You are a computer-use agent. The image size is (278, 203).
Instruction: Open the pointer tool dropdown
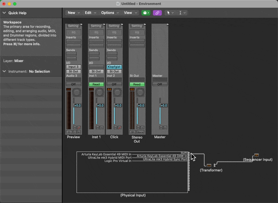coord(170,13)
